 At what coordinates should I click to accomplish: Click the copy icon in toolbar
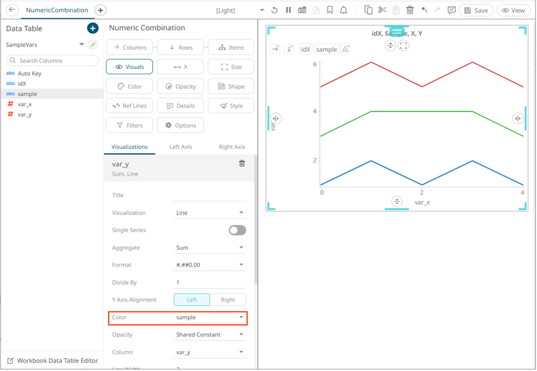[x=369, y=10]
